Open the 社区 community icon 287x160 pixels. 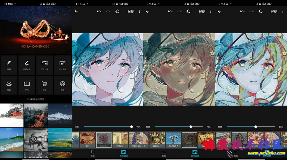(9, 85)
